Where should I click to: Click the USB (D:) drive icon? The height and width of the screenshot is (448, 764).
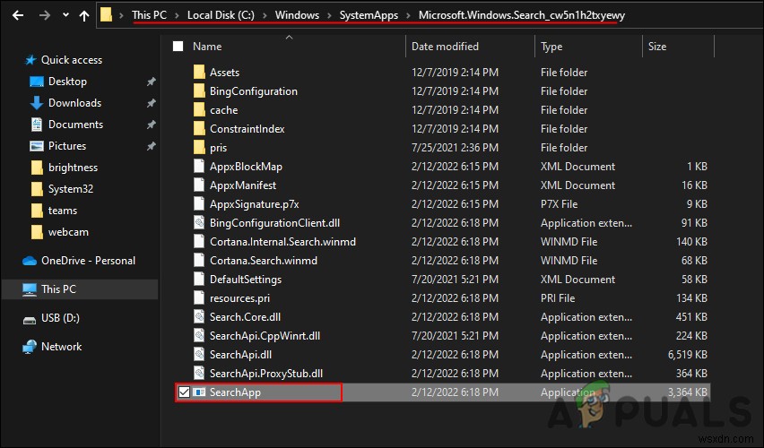(30, 320)
